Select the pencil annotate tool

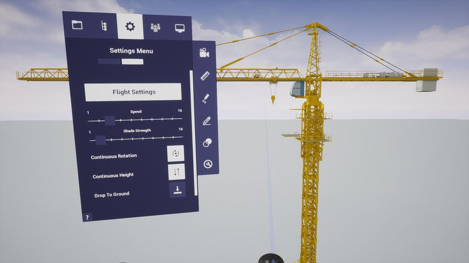tap(206, 121)
